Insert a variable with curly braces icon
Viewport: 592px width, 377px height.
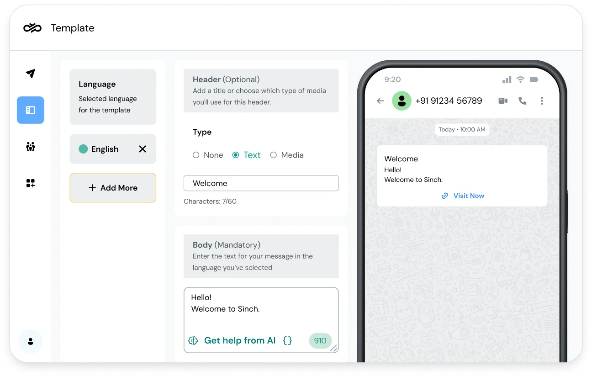tap(287, 340)
